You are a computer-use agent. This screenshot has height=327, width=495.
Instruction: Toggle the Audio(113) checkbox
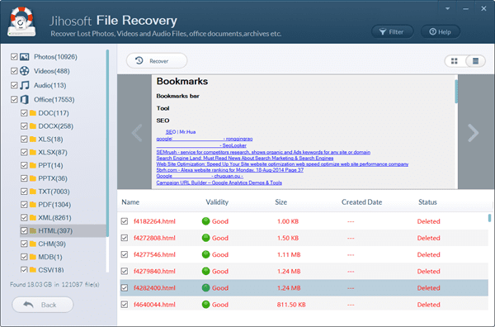click(14, 85)
